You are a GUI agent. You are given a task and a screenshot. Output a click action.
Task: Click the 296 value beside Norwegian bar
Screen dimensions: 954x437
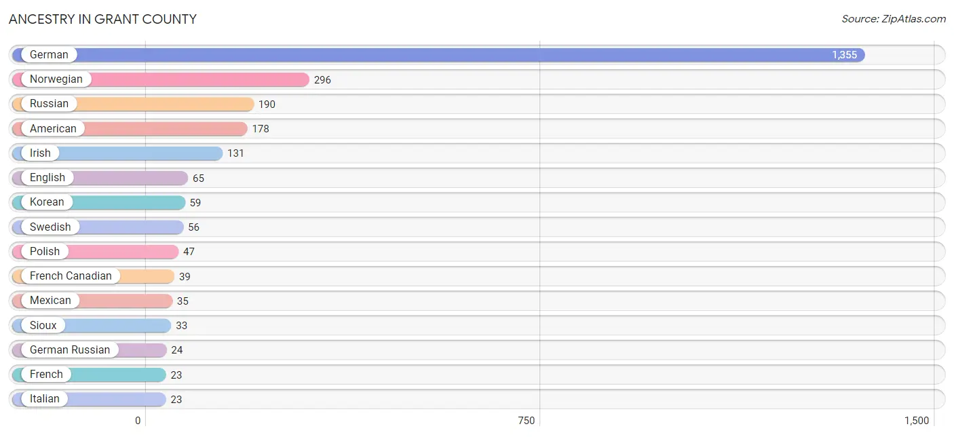pos(322,80)
